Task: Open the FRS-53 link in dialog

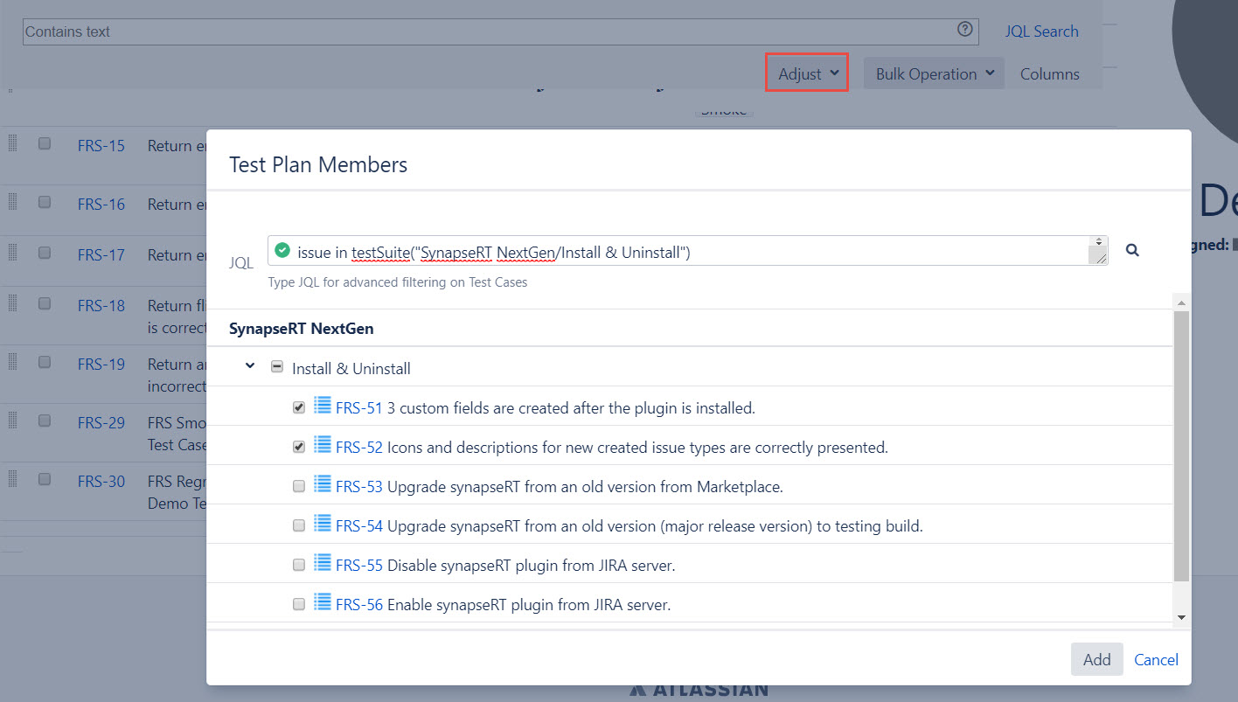Action: click(x=359, y=486)
